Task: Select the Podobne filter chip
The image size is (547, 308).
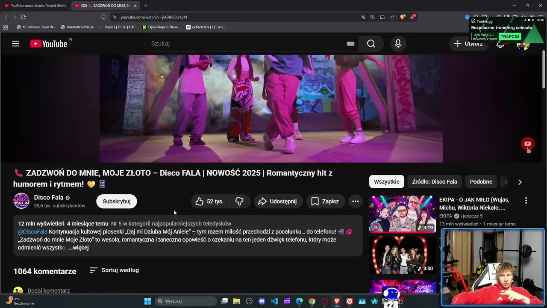Action: [481, 182]
